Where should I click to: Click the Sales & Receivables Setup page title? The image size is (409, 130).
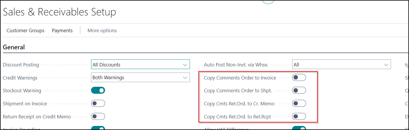click(x=59, y=12)
